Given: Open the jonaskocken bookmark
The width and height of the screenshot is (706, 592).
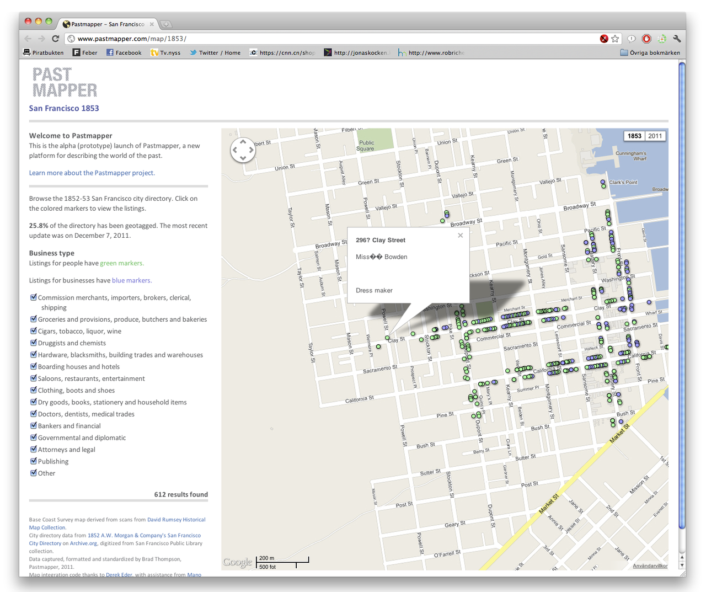Looking at the screenshot, I should tap(357, 53).
